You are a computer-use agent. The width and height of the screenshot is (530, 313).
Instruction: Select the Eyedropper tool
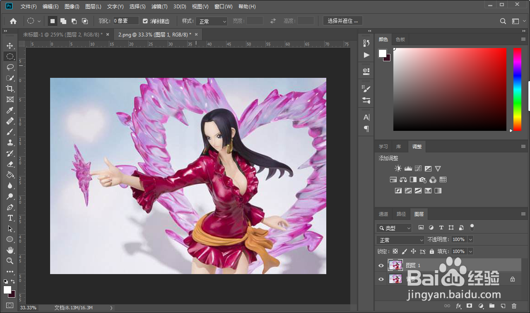(x=10, y=110)
